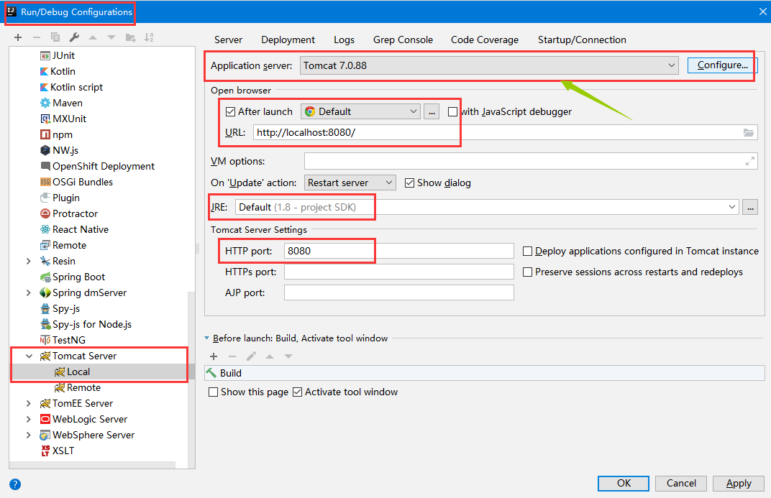Expand TomEE Server tree node
This screenshot has height=498, width=771.
pos(29,403)
